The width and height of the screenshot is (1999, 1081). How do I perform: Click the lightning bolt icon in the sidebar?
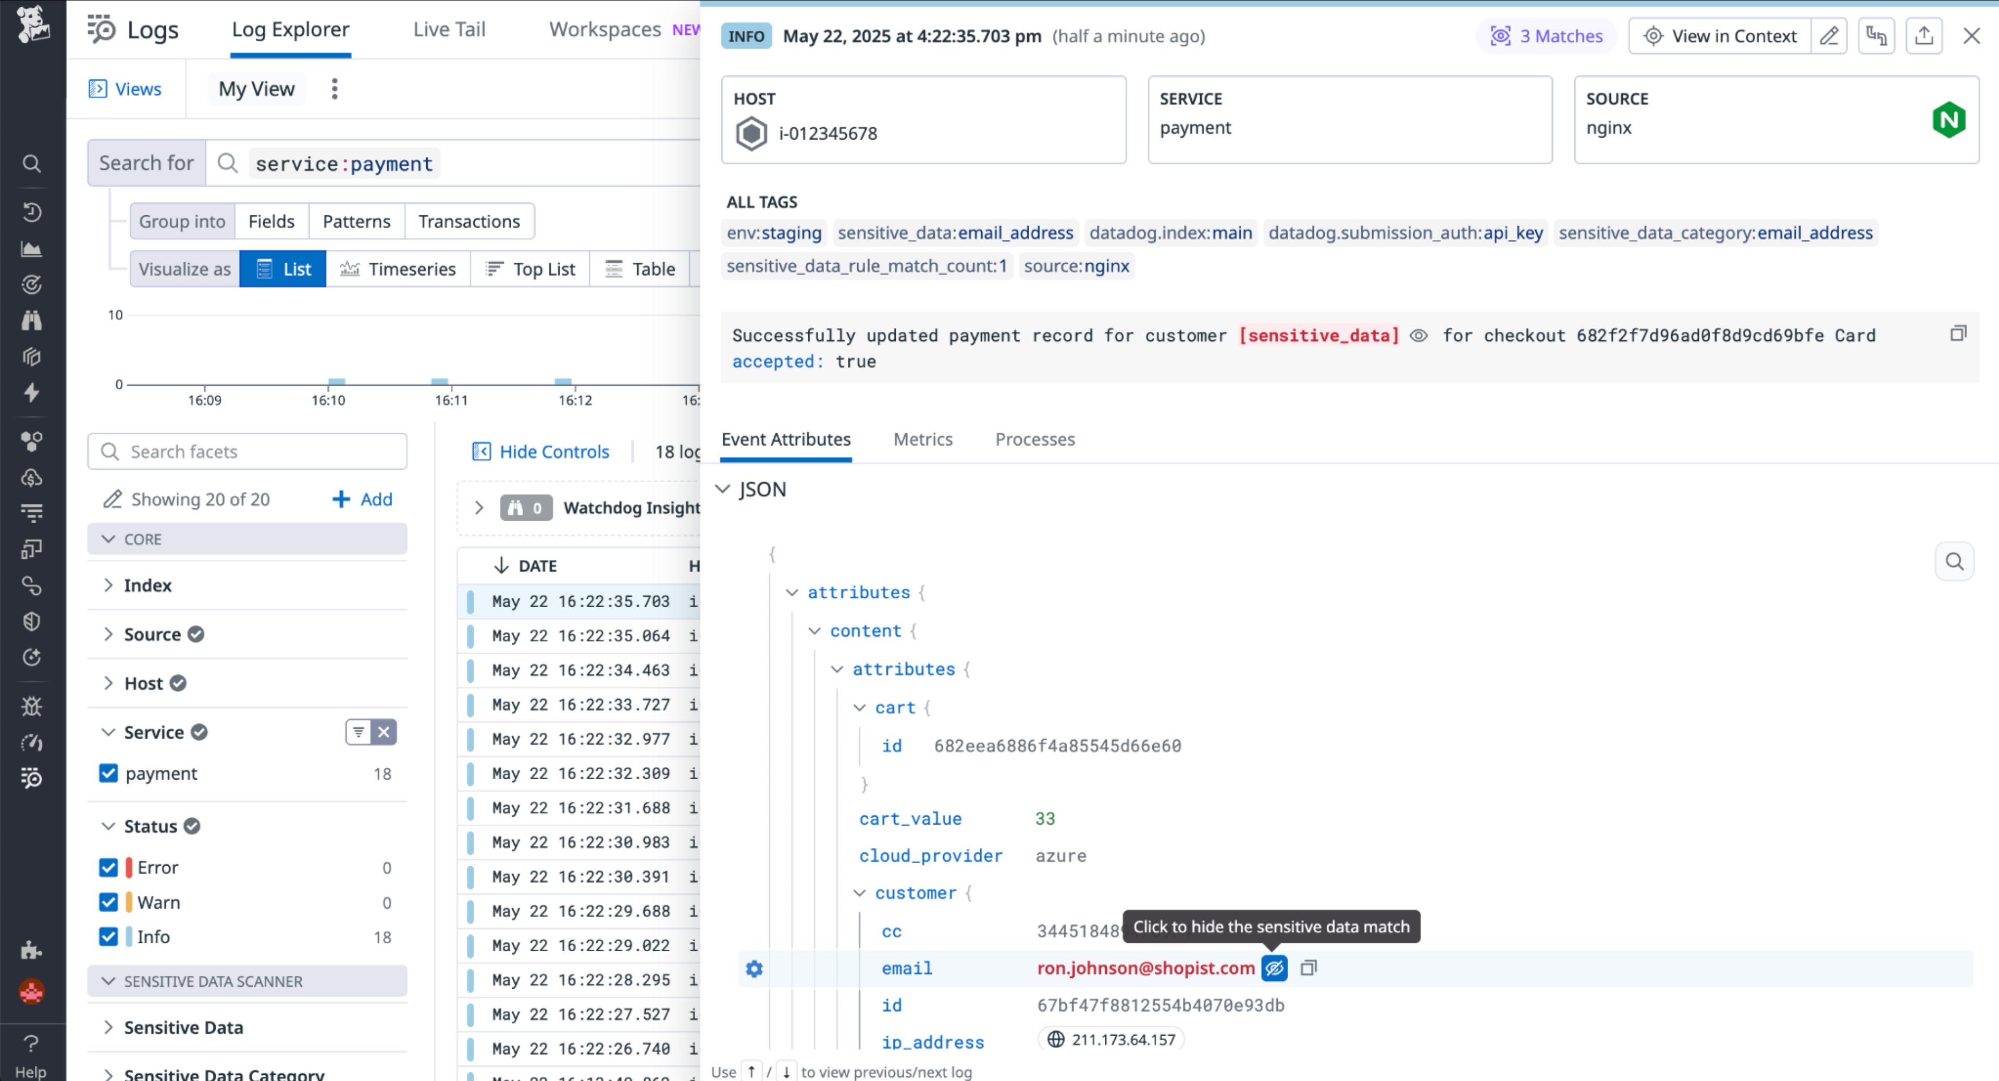point(31,392)
